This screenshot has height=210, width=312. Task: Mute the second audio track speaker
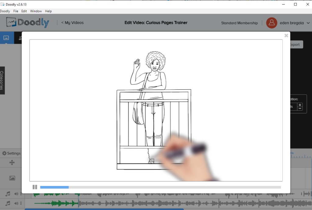click(x=16, y=203)
